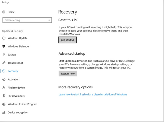Image resolution: width=164 pixels, height=122 pixels.
Task: Click the Windows Update refresh icon
Action: [x=4, y=38]
